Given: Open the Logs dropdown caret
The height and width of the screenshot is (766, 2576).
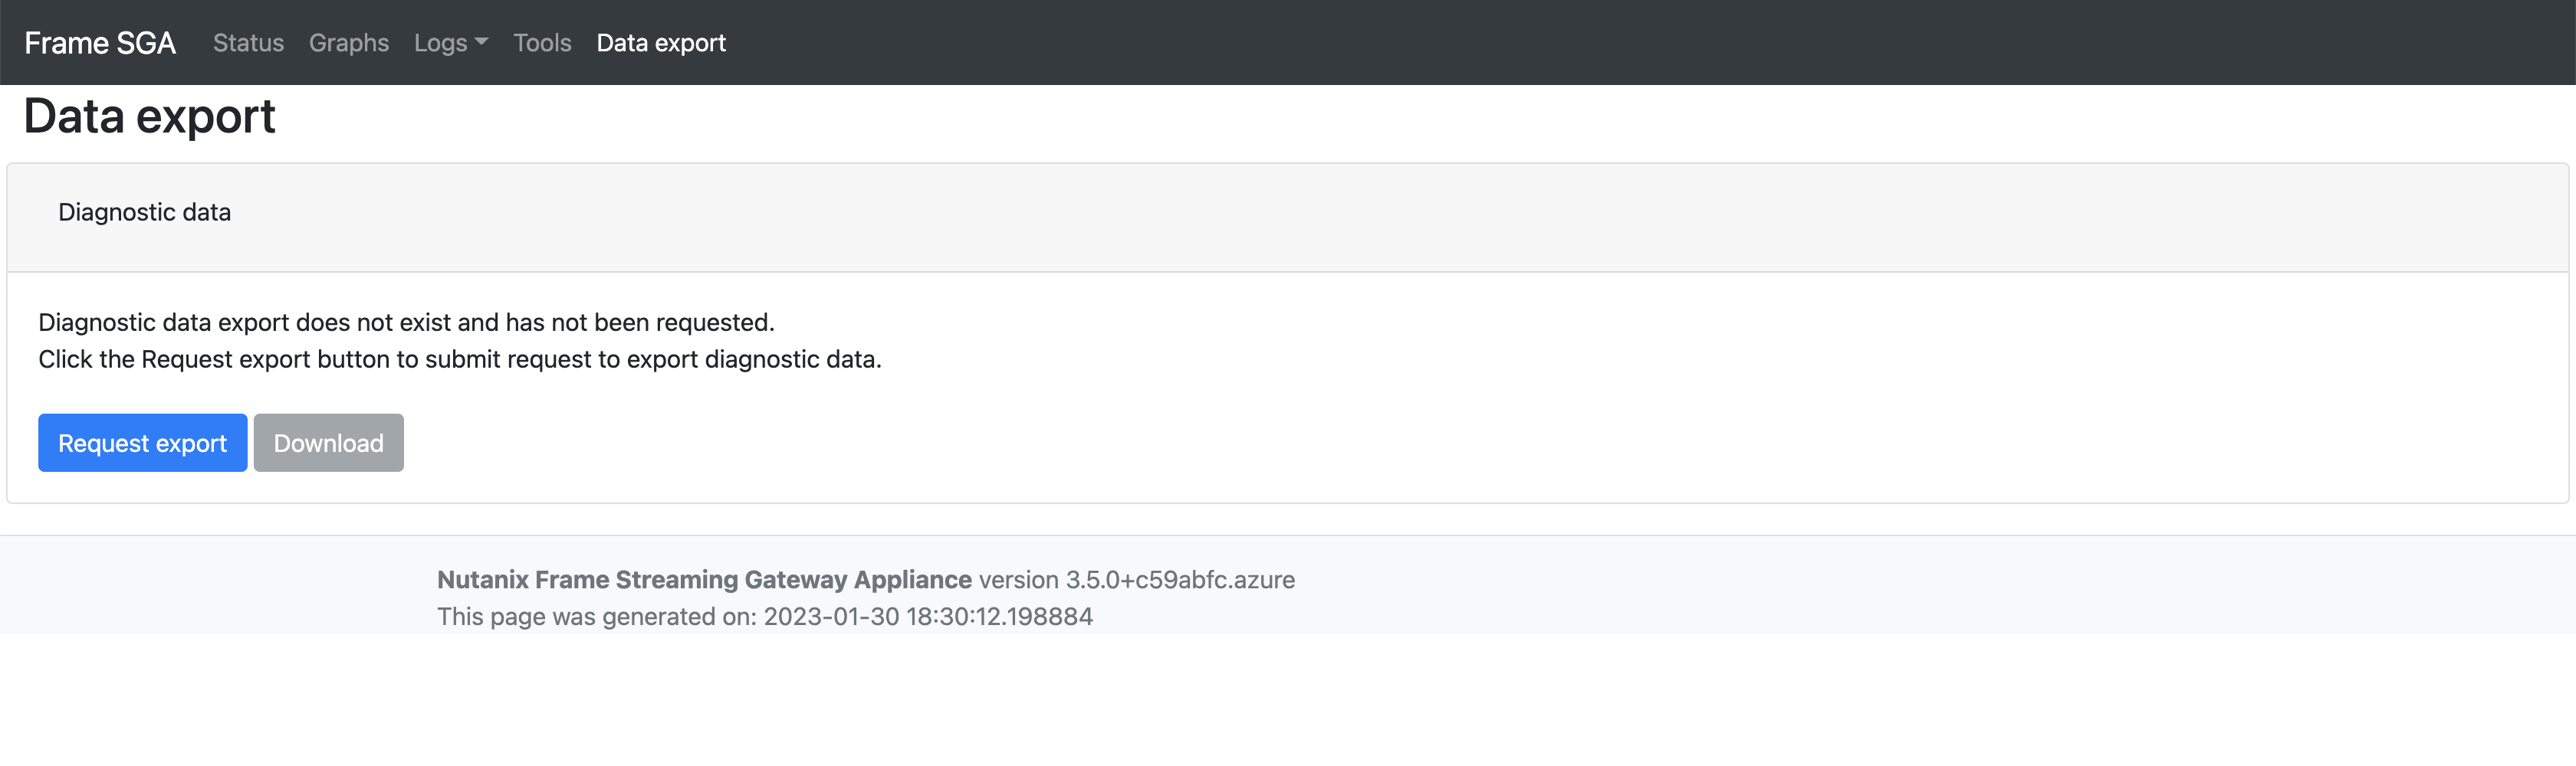Looking at the screenshot, I should pyautogui.click(x=483, y=42).
